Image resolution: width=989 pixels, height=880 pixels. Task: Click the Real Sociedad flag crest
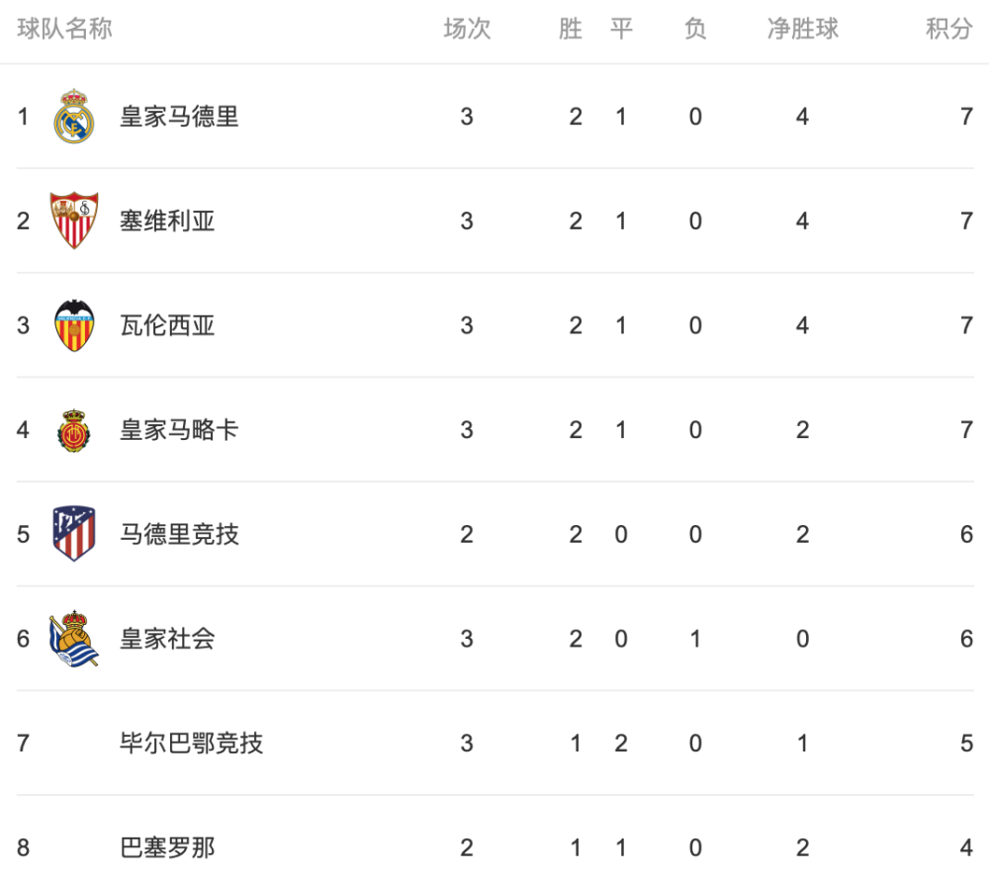click(x=74, y=638)
